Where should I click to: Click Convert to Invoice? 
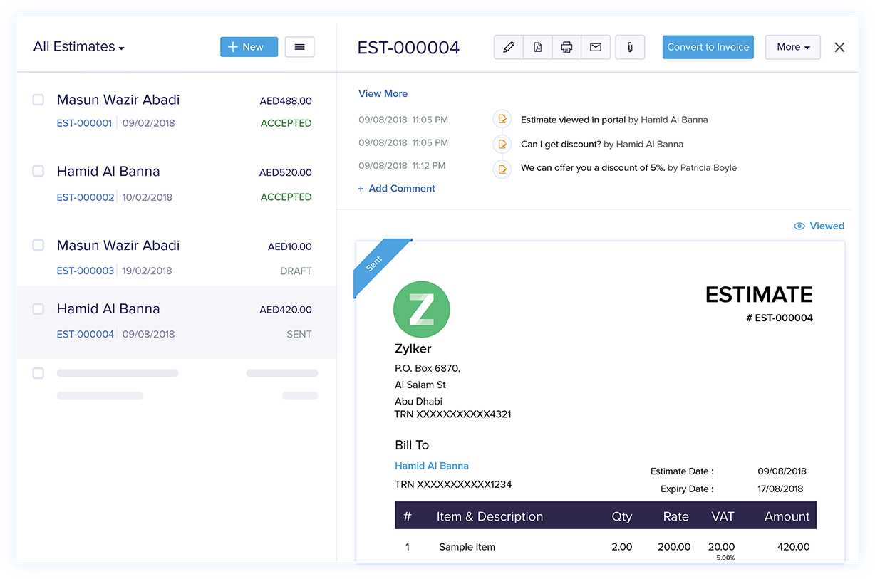[x=708, y=47]
